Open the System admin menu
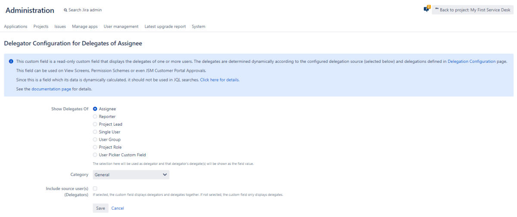The width and height of the screenshot is (517, 217). point(199,26)
